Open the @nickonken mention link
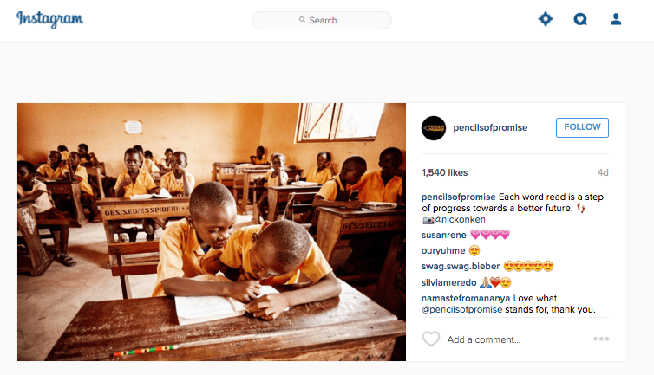Screen dimensions: 654x375 click(459, 220)
